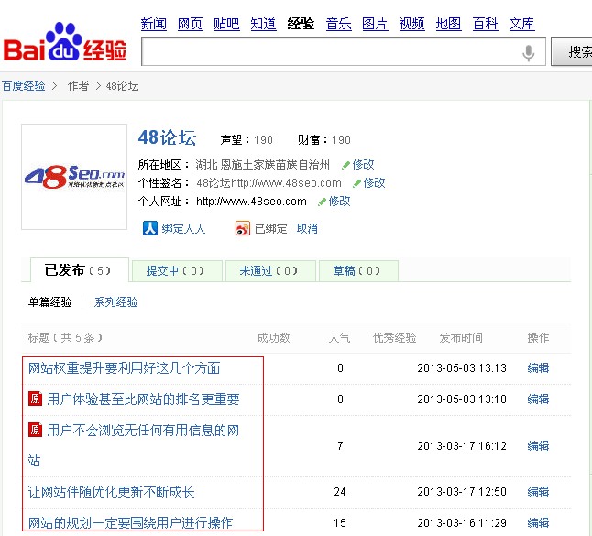Switch to the 已发布 (5) tab
The height and width of the screenshot is (536, 592).
[x=80, y=270]
